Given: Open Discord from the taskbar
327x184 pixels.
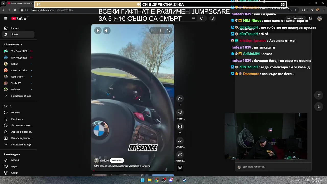Looking at the screenshot, I should pyautogui.click(x=171, y=180).
